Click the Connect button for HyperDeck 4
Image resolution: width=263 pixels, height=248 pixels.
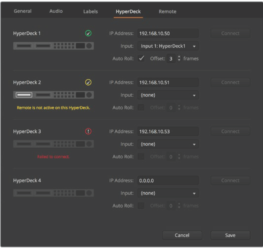coord(230,181)
